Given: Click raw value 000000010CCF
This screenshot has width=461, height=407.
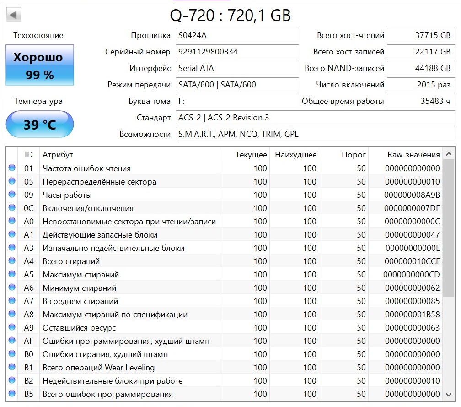Looking at the screenshot, I should coord(412,261).
